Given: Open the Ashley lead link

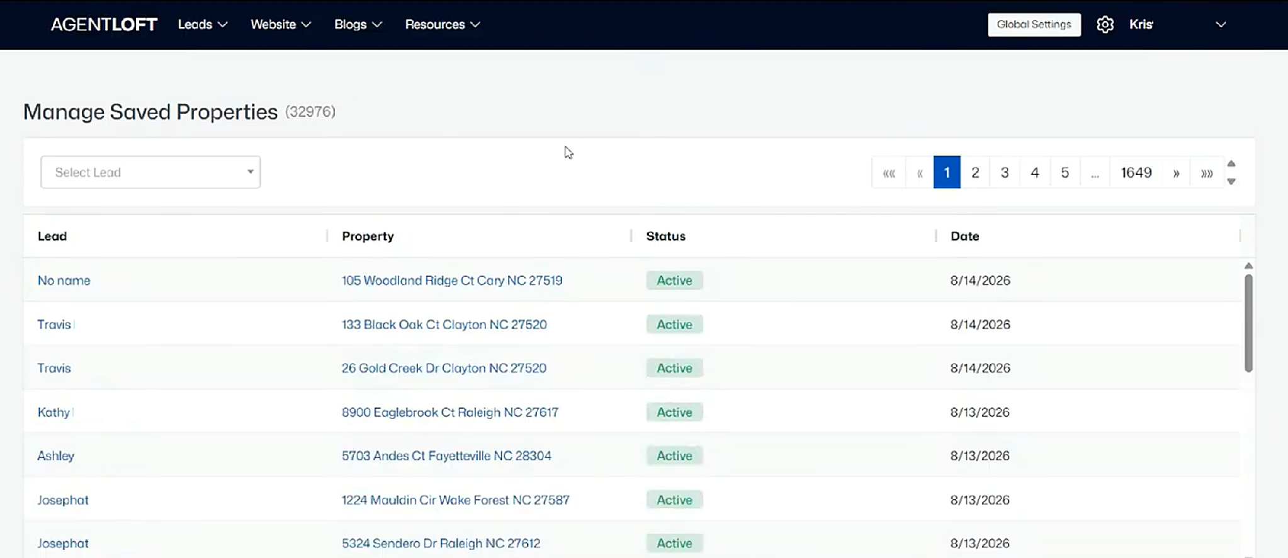Looking at the screenshot, I should pyautogui.click(x=55, y=455).
